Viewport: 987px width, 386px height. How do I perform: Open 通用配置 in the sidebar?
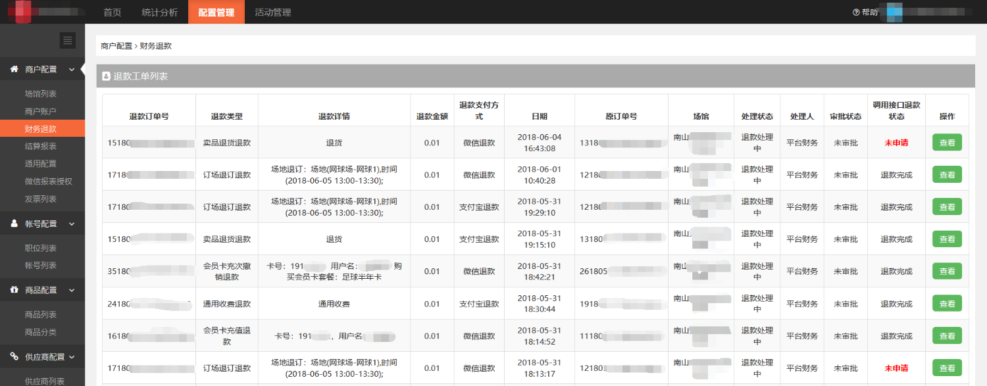(x=41, y=164)
